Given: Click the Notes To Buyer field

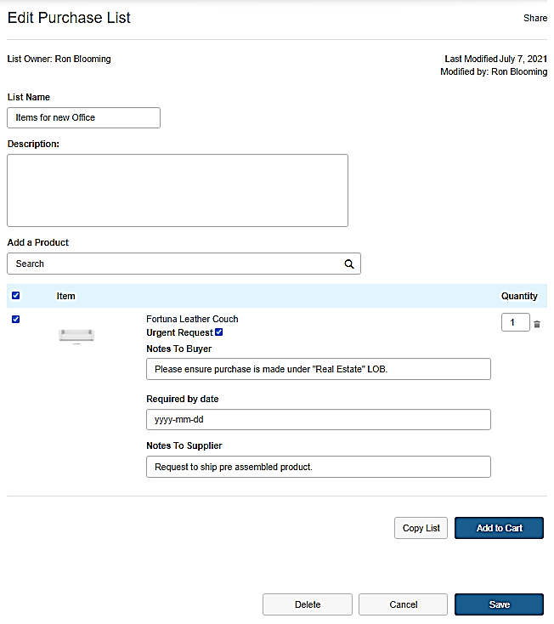Looking at the screenshot, I should pyautogui.click(x=319, y=369).
